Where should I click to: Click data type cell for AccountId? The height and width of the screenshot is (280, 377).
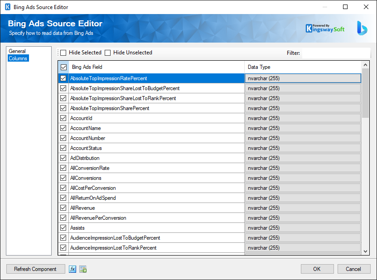(303, 118)
